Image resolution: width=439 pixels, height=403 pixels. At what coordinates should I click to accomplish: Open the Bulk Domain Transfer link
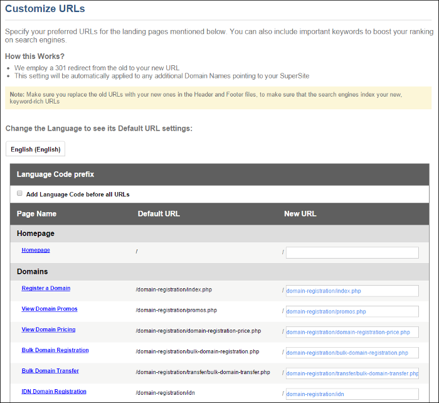(50, 371)
